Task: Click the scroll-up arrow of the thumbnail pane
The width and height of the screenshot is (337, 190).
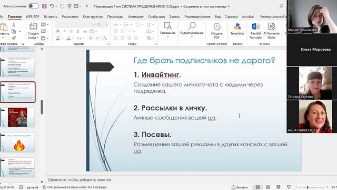Action: tap(42, 49)
